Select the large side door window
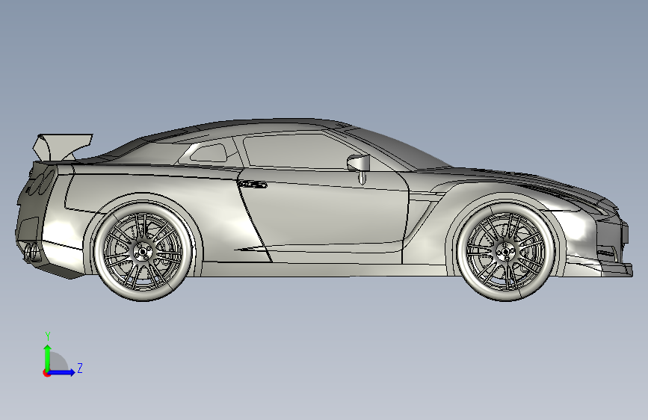 (x=295, y=152)
